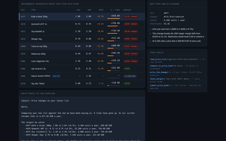Click the WAS column header
Viewport: 226px width, 141px height.
tap(79, 10)
